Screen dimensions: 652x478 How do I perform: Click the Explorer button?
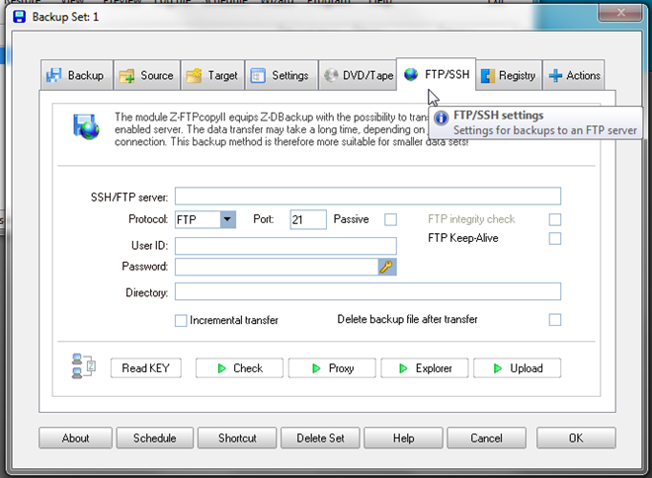pos(425,368)
